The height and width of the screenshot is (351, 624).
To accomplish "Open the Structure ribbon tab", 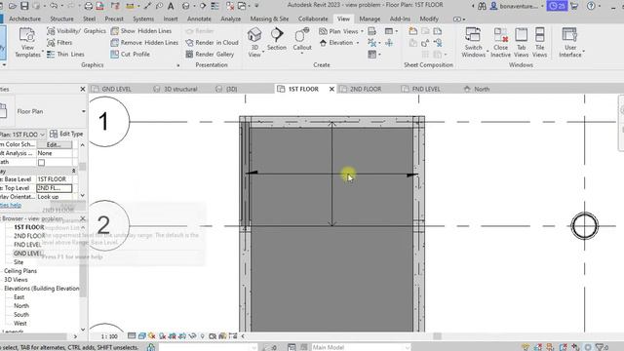I will (61, 19).
